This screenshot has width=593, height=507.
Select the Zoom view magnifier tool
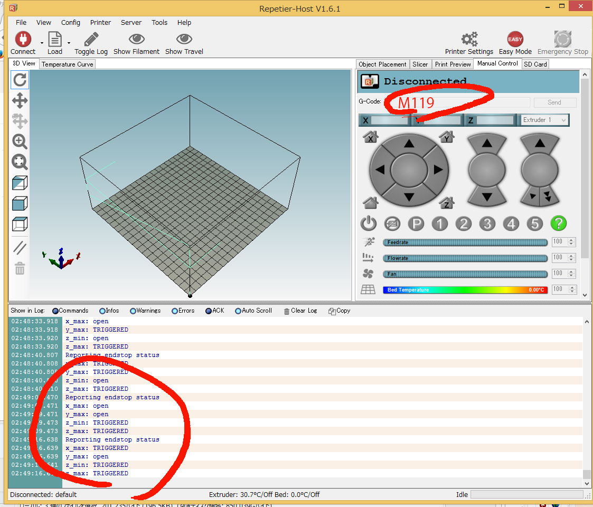point(20,142)
